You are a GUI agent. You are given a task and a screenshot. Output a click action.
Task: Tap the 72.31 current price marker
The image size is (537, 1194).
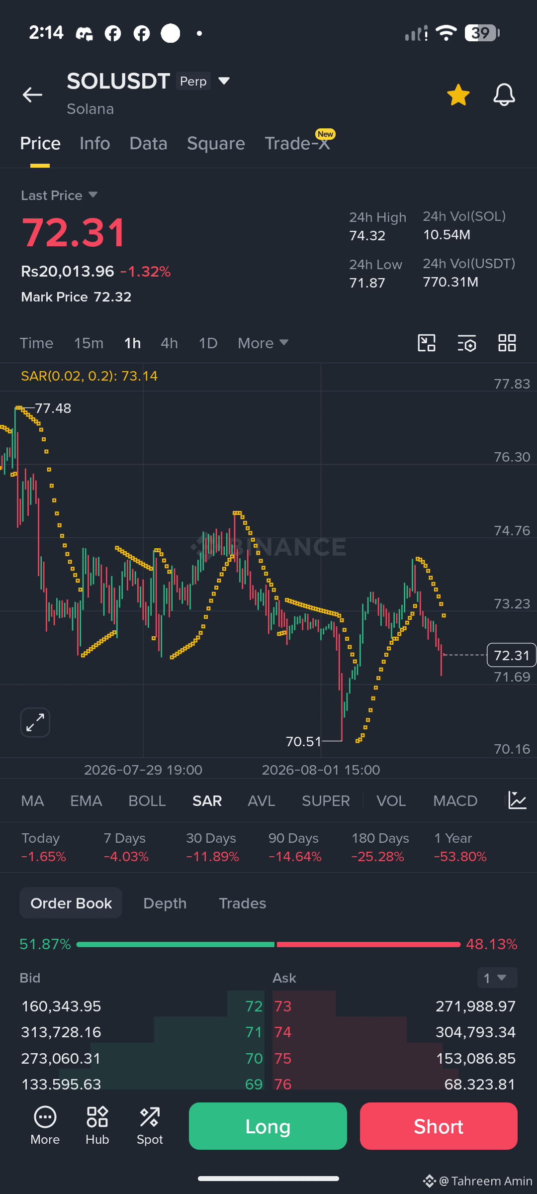511,655
